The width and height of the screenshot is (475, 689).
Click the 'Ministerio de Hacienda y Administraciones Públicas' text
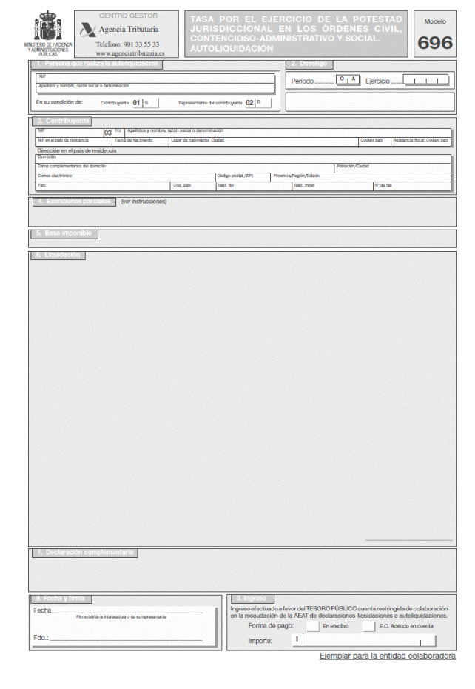point(48,50)
